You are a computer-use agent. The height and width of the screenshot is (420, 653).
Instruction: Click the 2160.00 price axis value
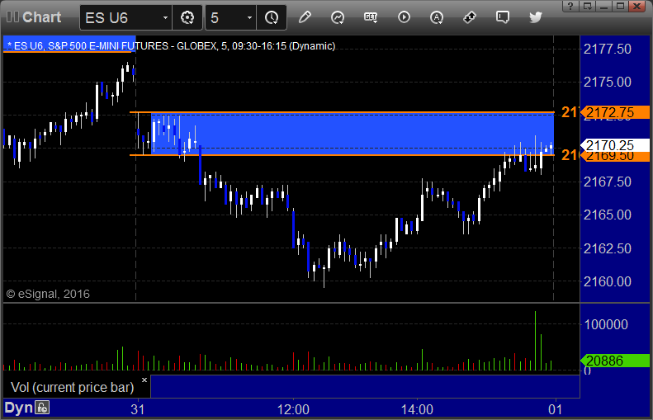(x=608, y=282)
